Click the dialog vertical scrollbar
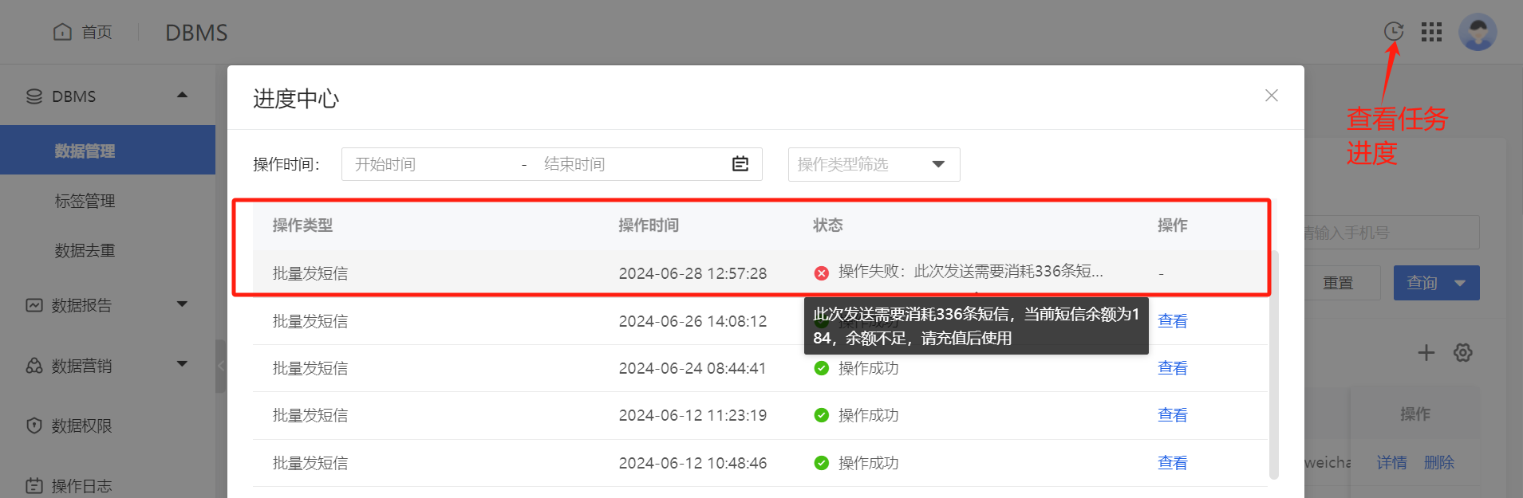This screenshot has height=498, width=1523. (x=1273, y=365)
